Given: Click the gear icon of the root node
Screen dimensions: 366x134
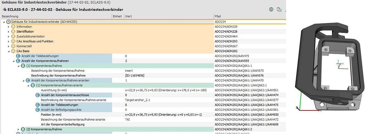Looking at the screenshot, I should pyautogui.click(x=8, y=22).
